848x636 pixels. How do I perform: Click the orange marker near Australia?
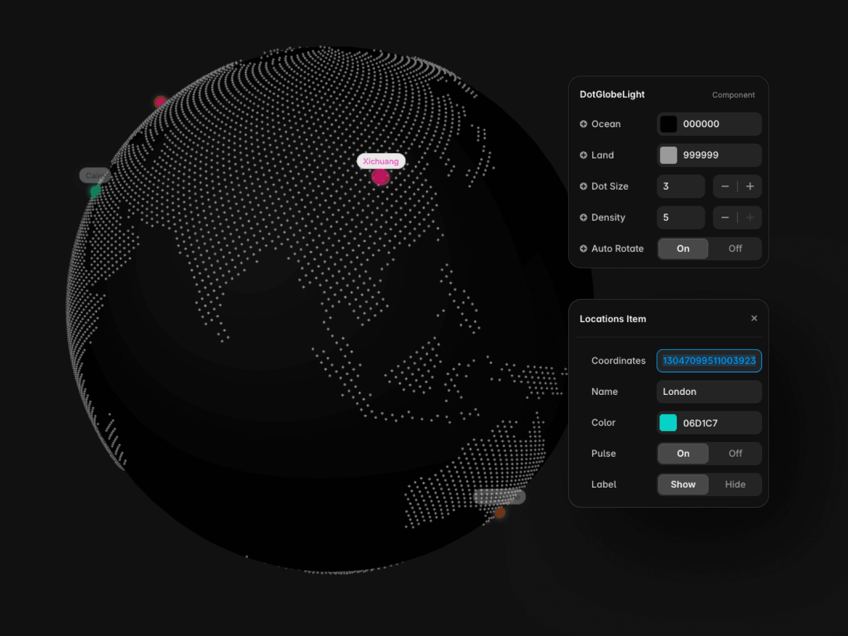click(x=499, y=513)
